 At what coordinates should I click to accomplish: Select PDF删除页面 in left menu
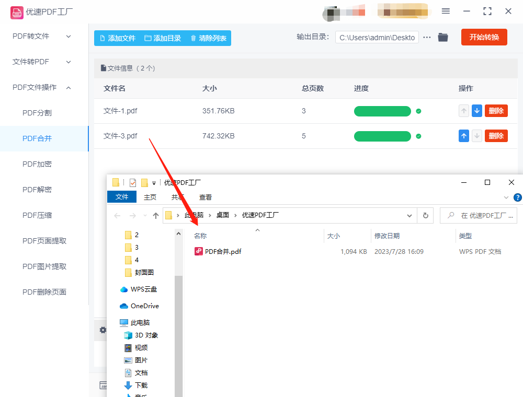pos(44,292)
